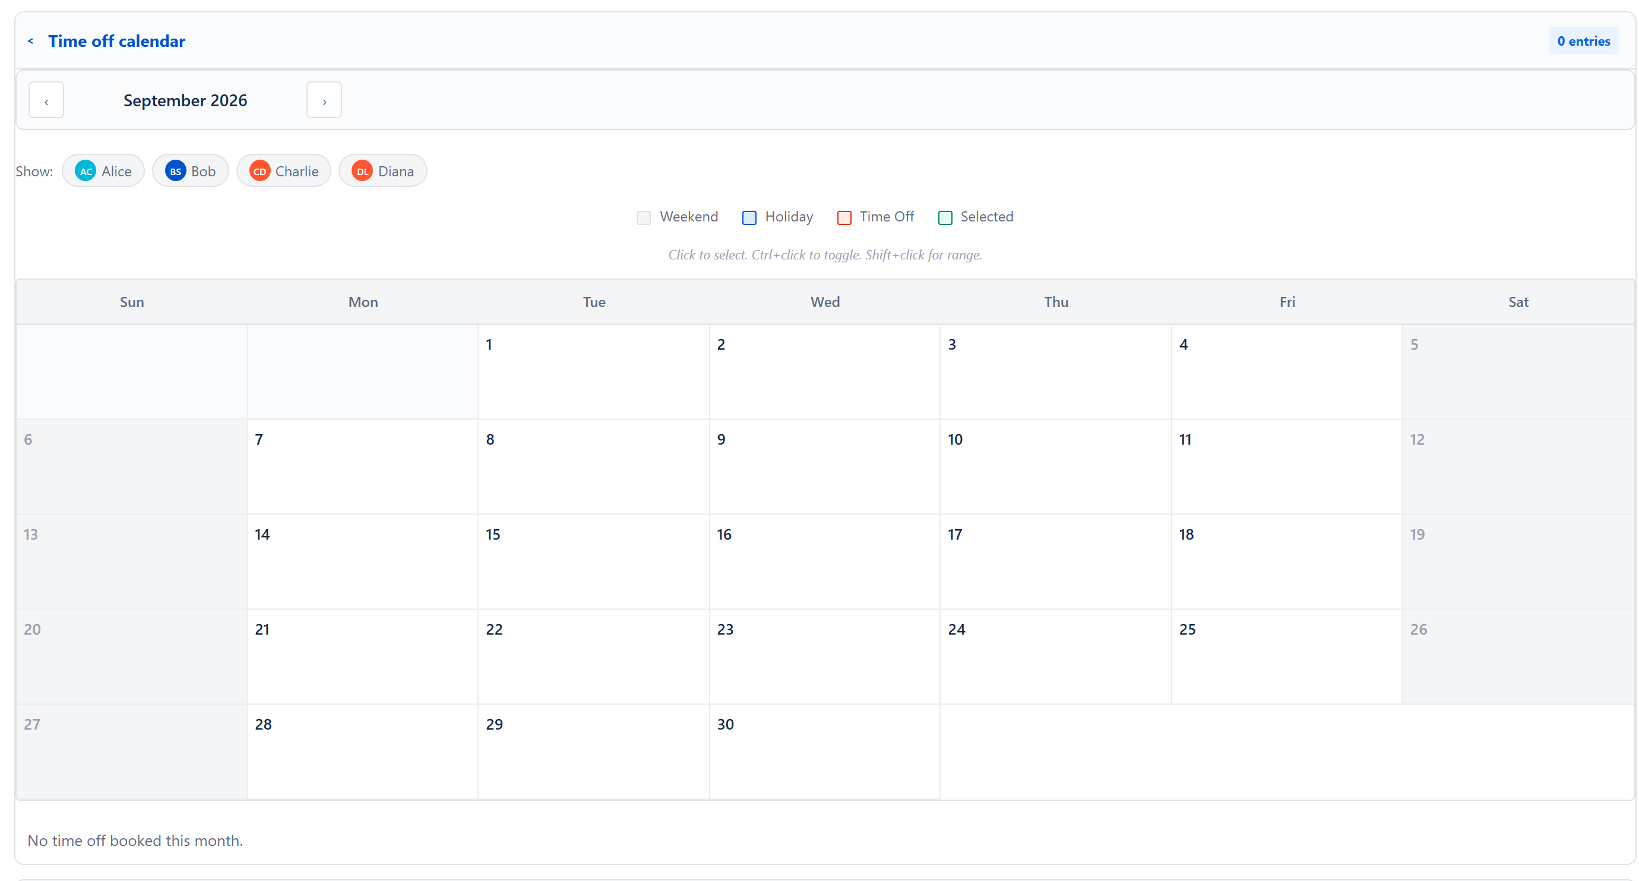This screenshot has width=1639, height=881.
Task: Toggle Alice in the Show filter
Action: coord(103,171)
